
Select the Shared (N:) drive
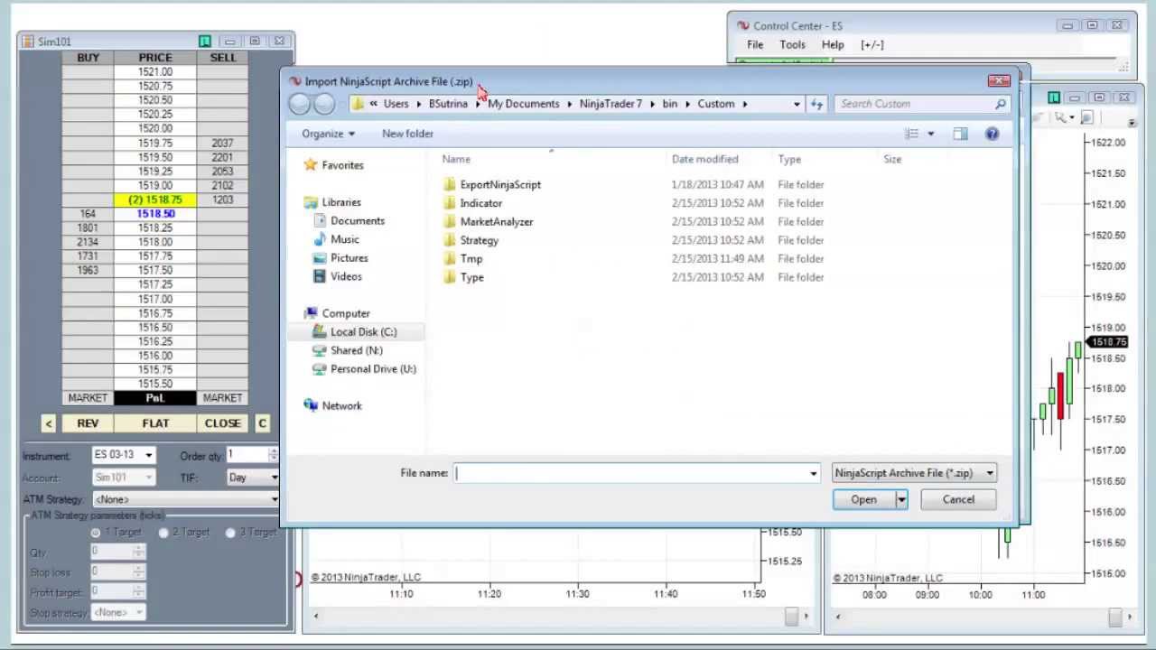[x=356, y=350]
